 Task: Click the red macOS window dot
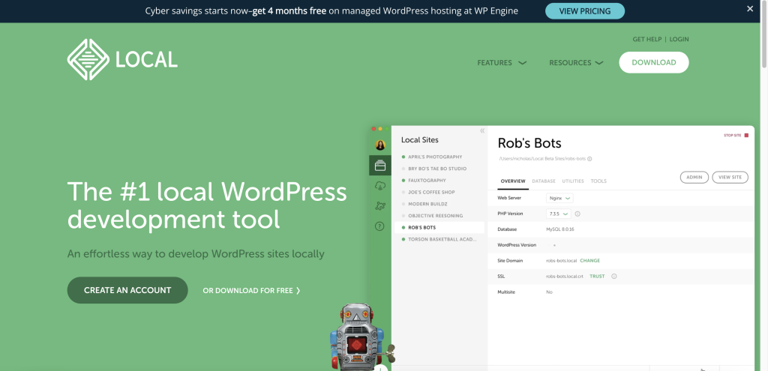[373, 129]
